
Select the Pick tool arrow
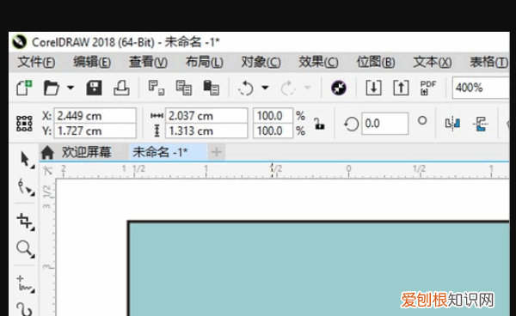point(26,160)
